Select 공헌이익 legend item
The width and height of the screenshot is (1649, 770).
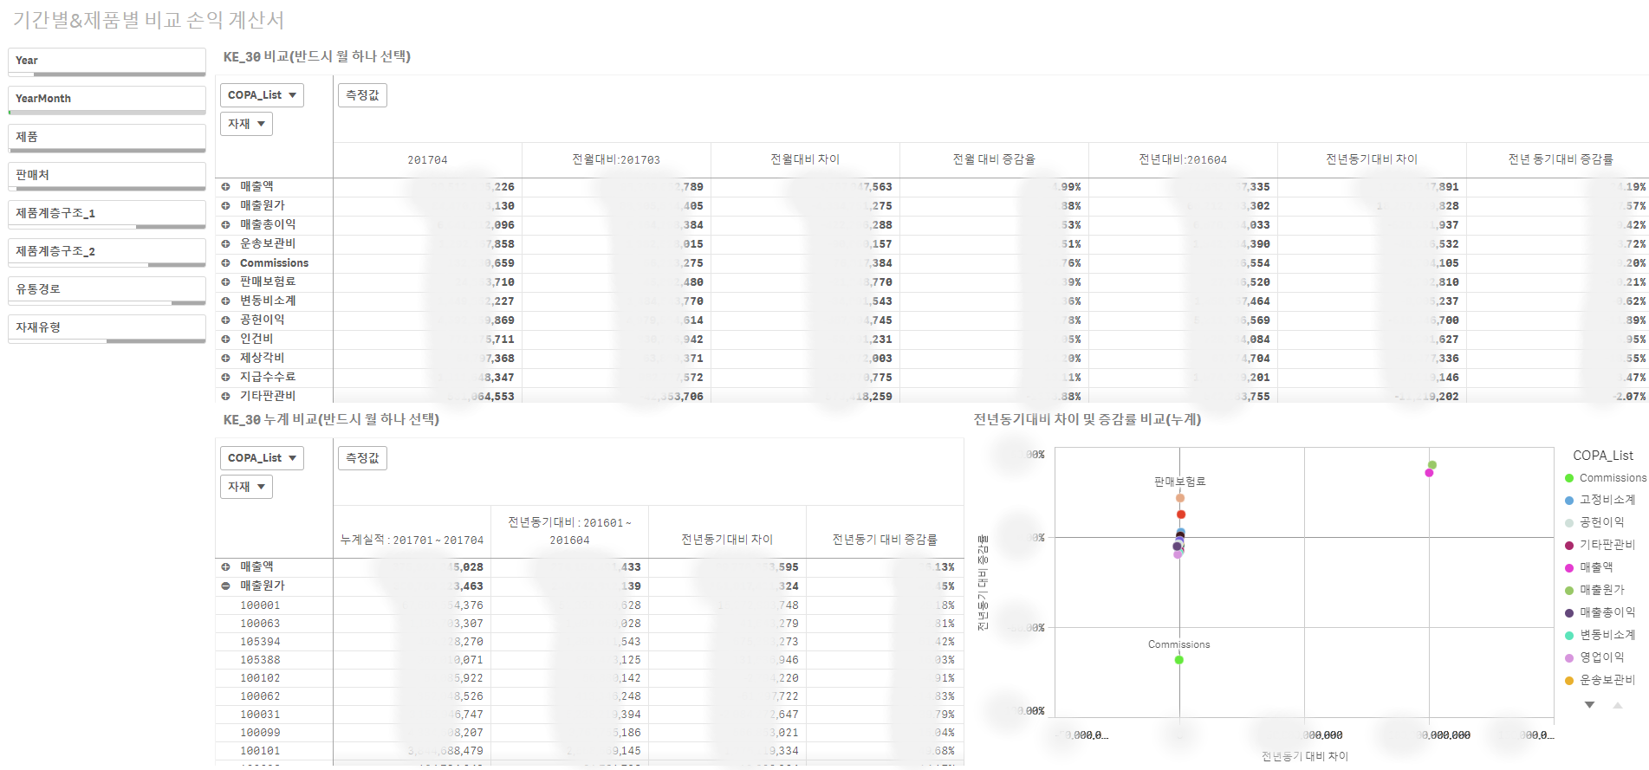point(1594,523)
